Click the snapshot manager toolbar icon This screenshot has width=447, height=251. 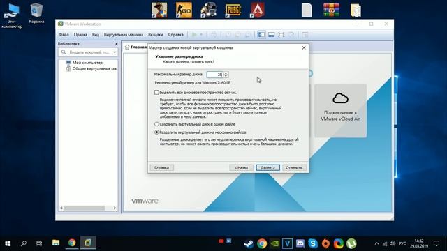(248, 34)
